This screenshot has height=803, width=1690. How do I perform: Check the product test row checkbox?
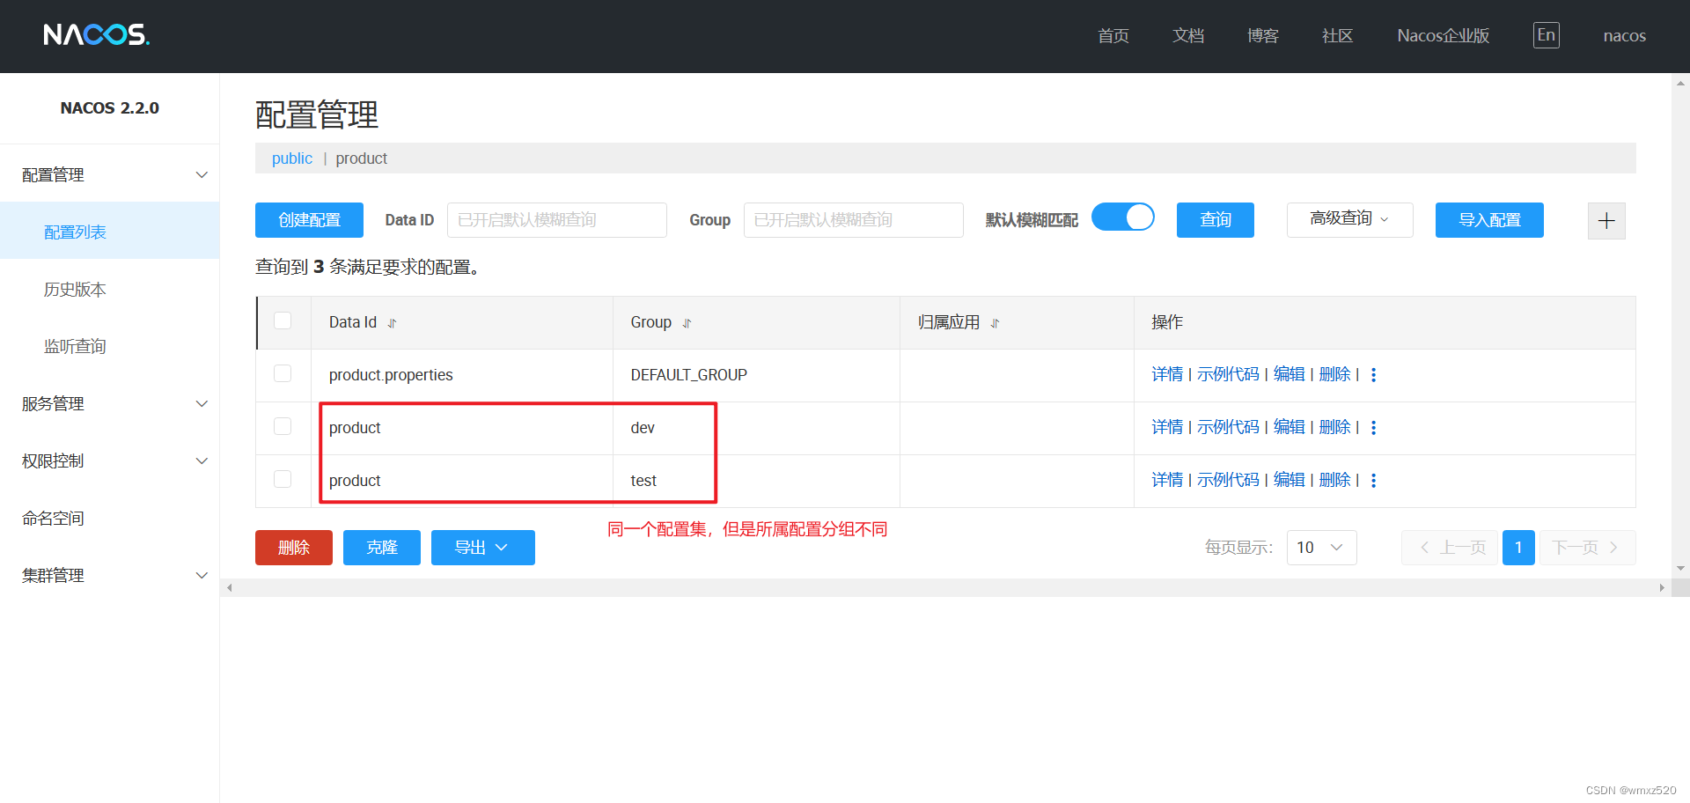coord(283,479)
